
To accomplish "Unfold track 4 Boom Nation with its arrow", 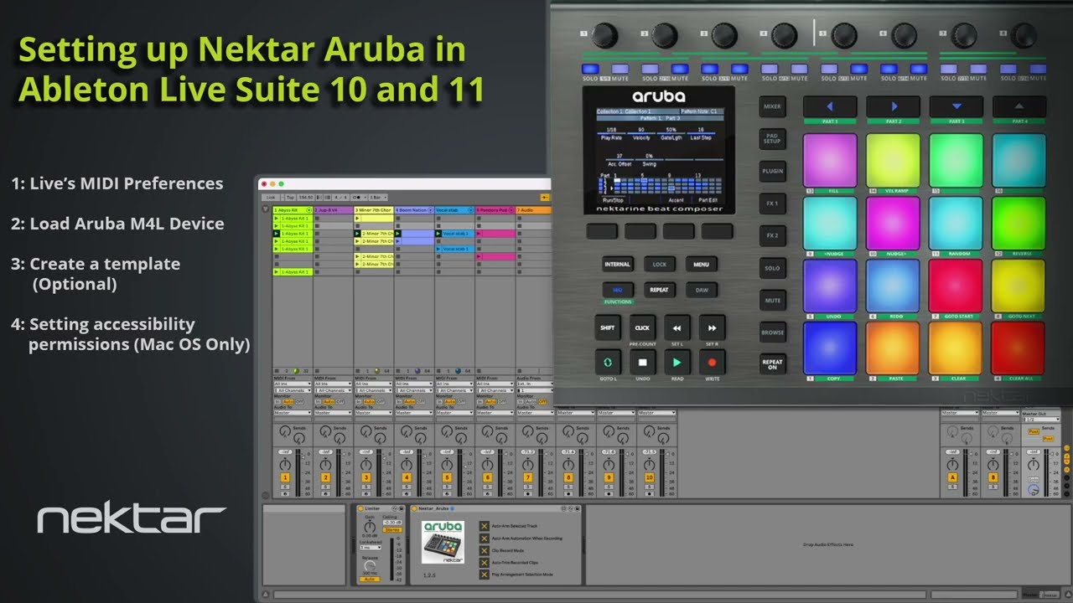I will (x=430, y=210).
